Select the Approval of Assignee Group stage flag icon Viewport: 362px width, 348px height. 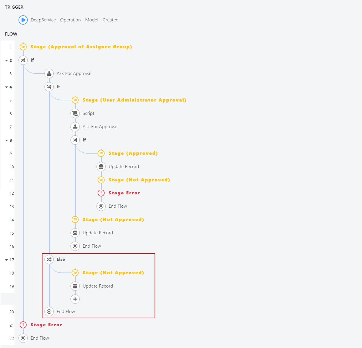tap(23, 47)
